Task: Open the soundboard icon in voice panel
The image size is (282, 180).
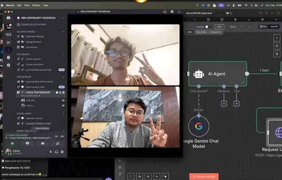Action: (58, 143)
